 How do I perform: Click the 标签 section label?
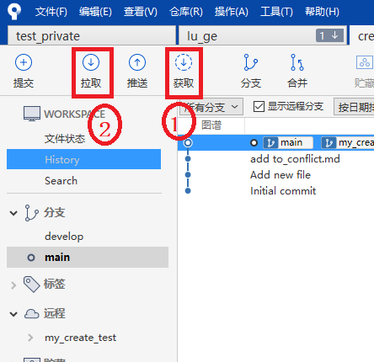(54, 284)
